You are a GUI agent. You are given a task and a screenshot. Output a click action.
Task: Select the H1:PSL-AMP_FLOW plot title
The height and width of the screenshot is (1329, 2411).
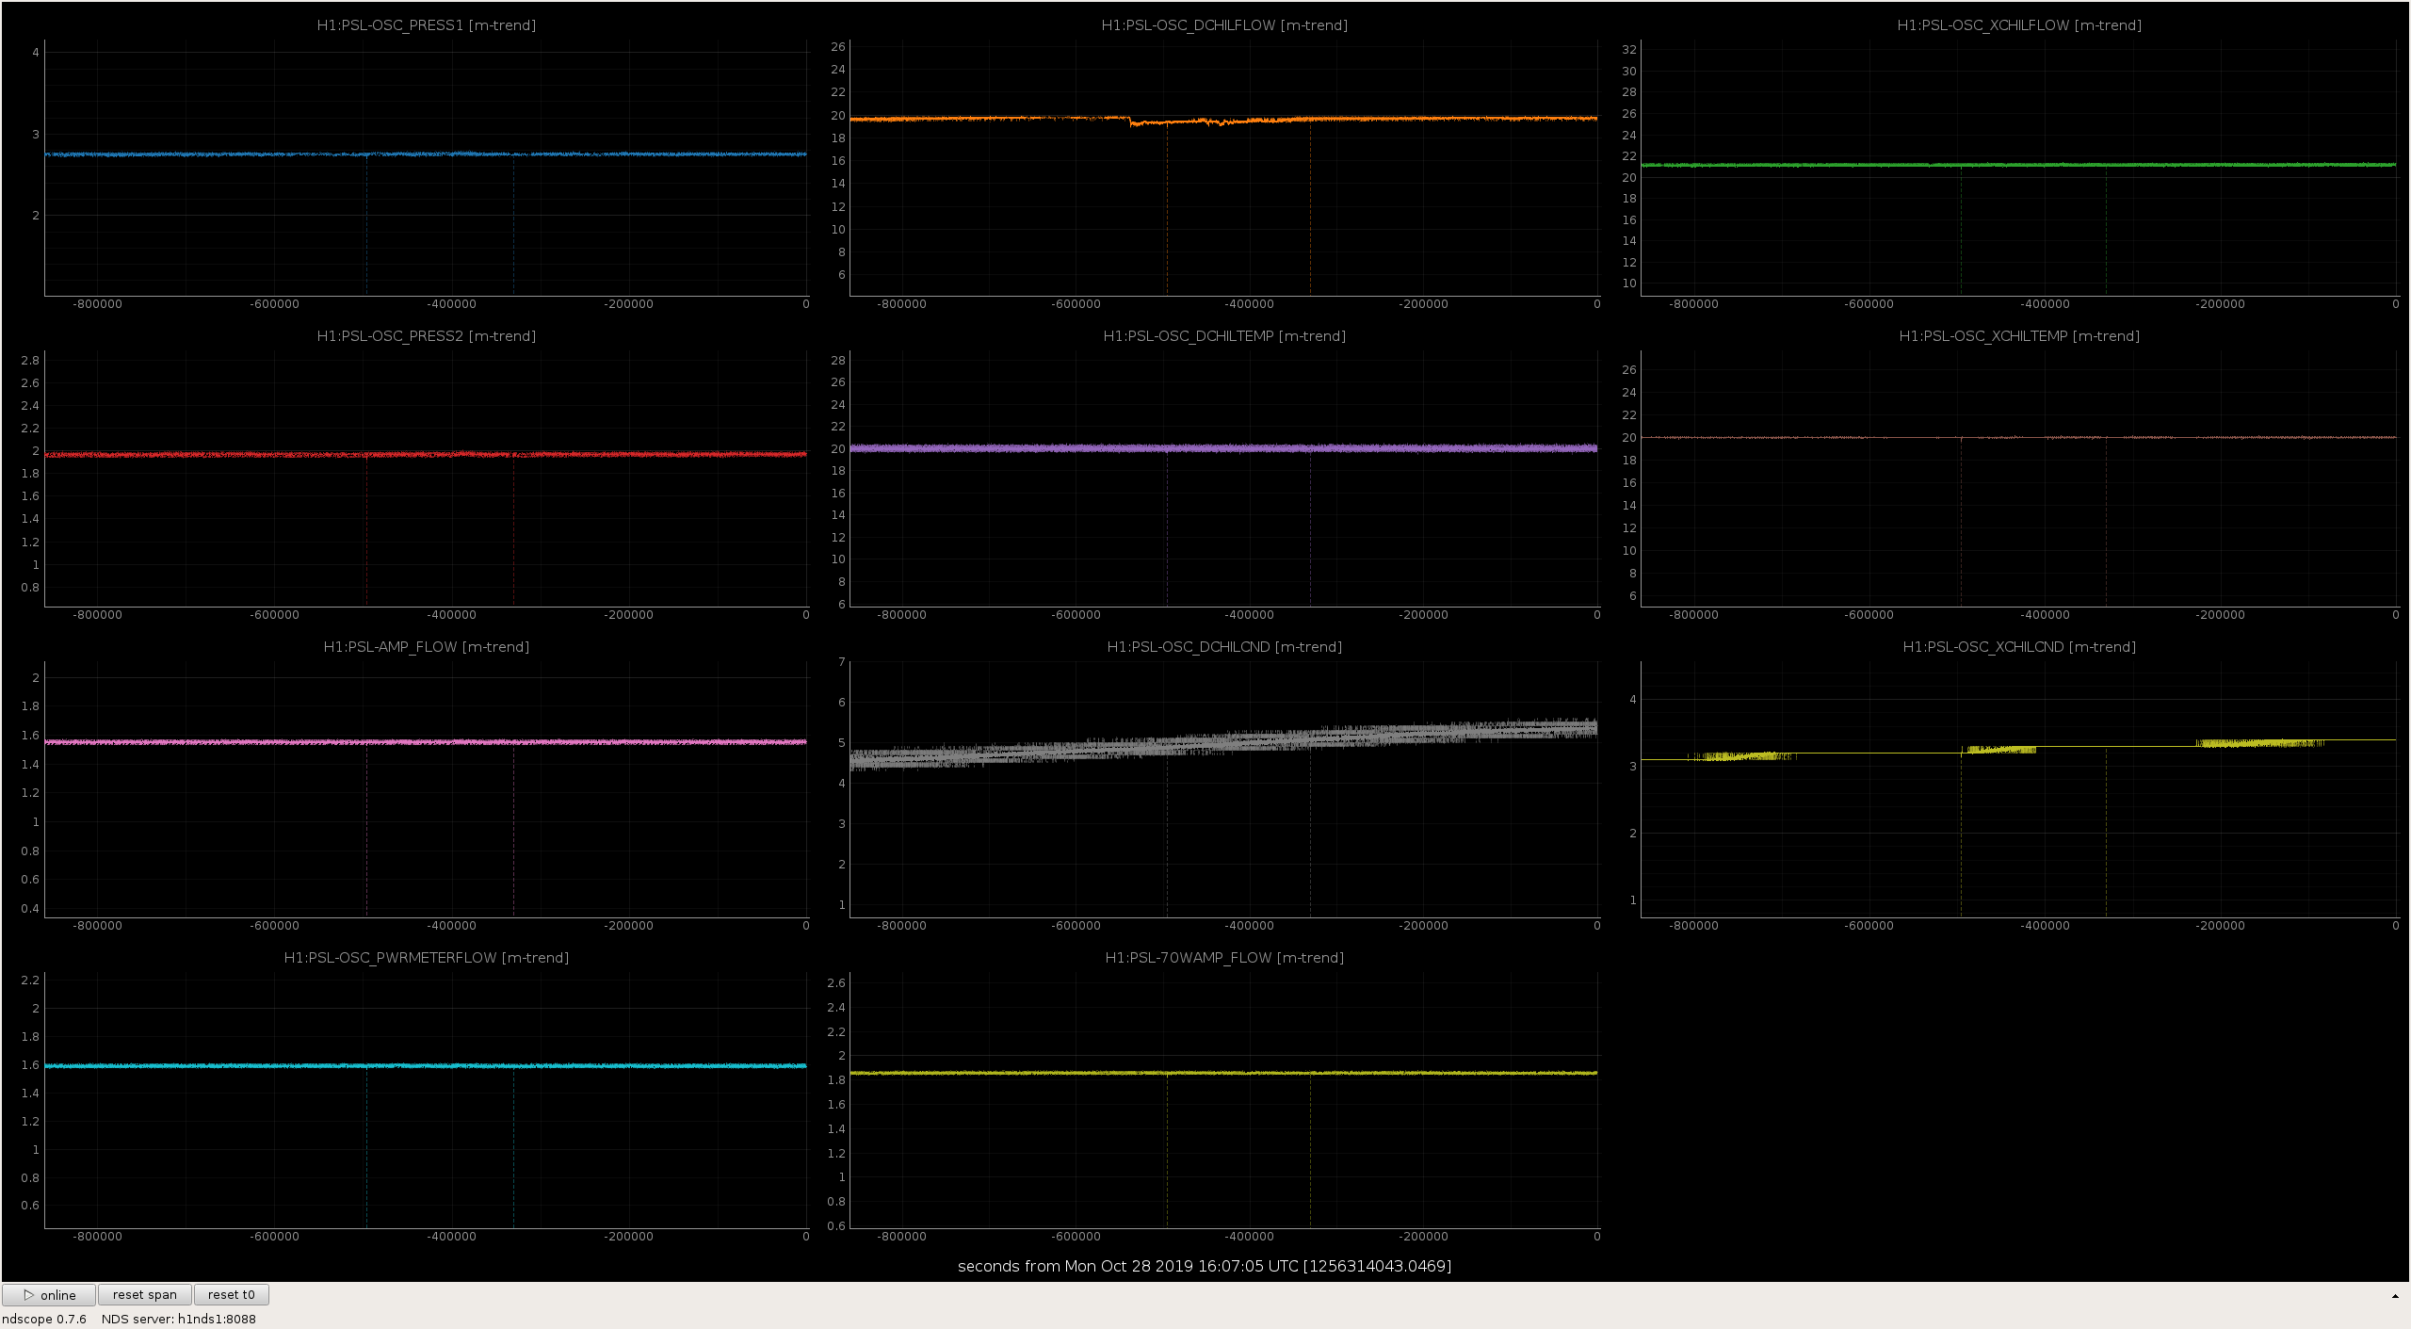tap(427, 647)
